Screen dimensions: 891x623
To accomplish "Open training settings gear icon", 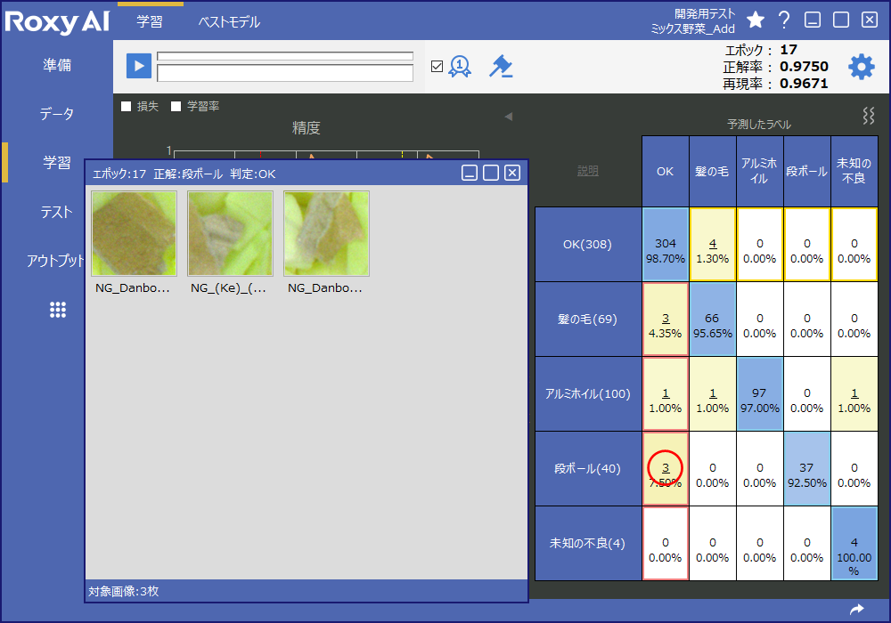I will (x=861, y=67).
